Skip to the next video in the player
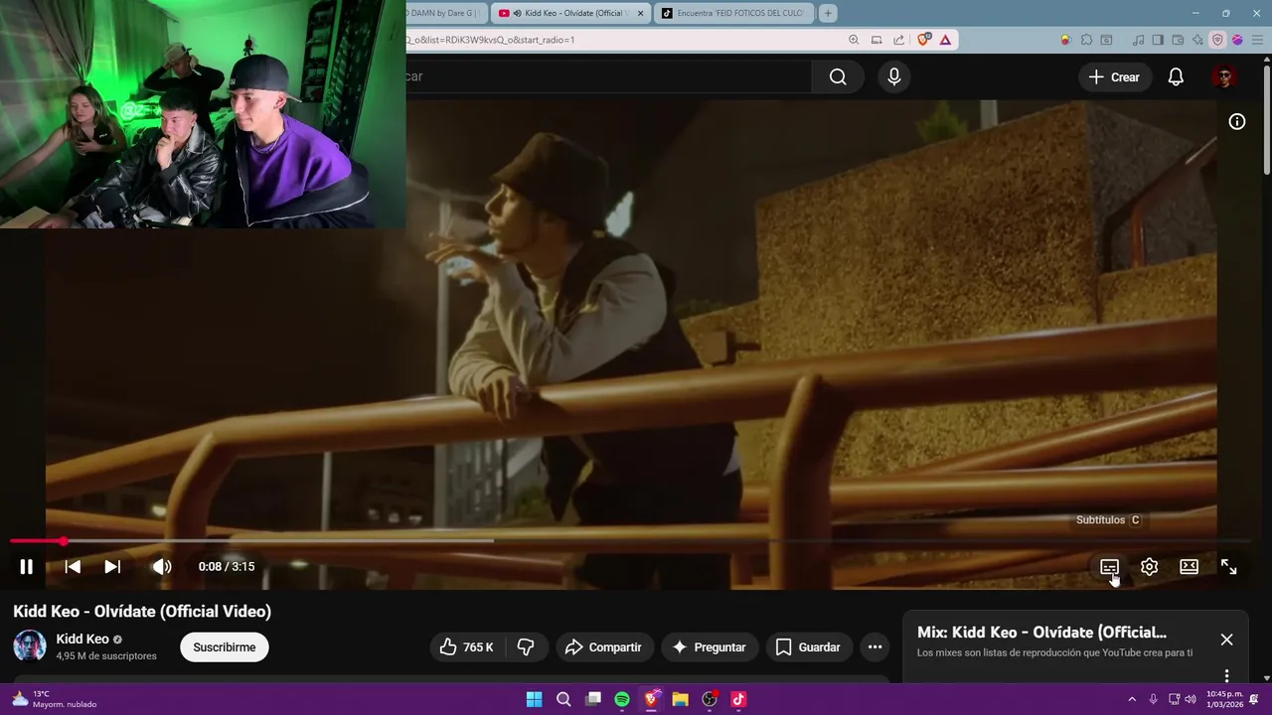Viewport: 1272px width, 715px height. [x=112, y=567]
